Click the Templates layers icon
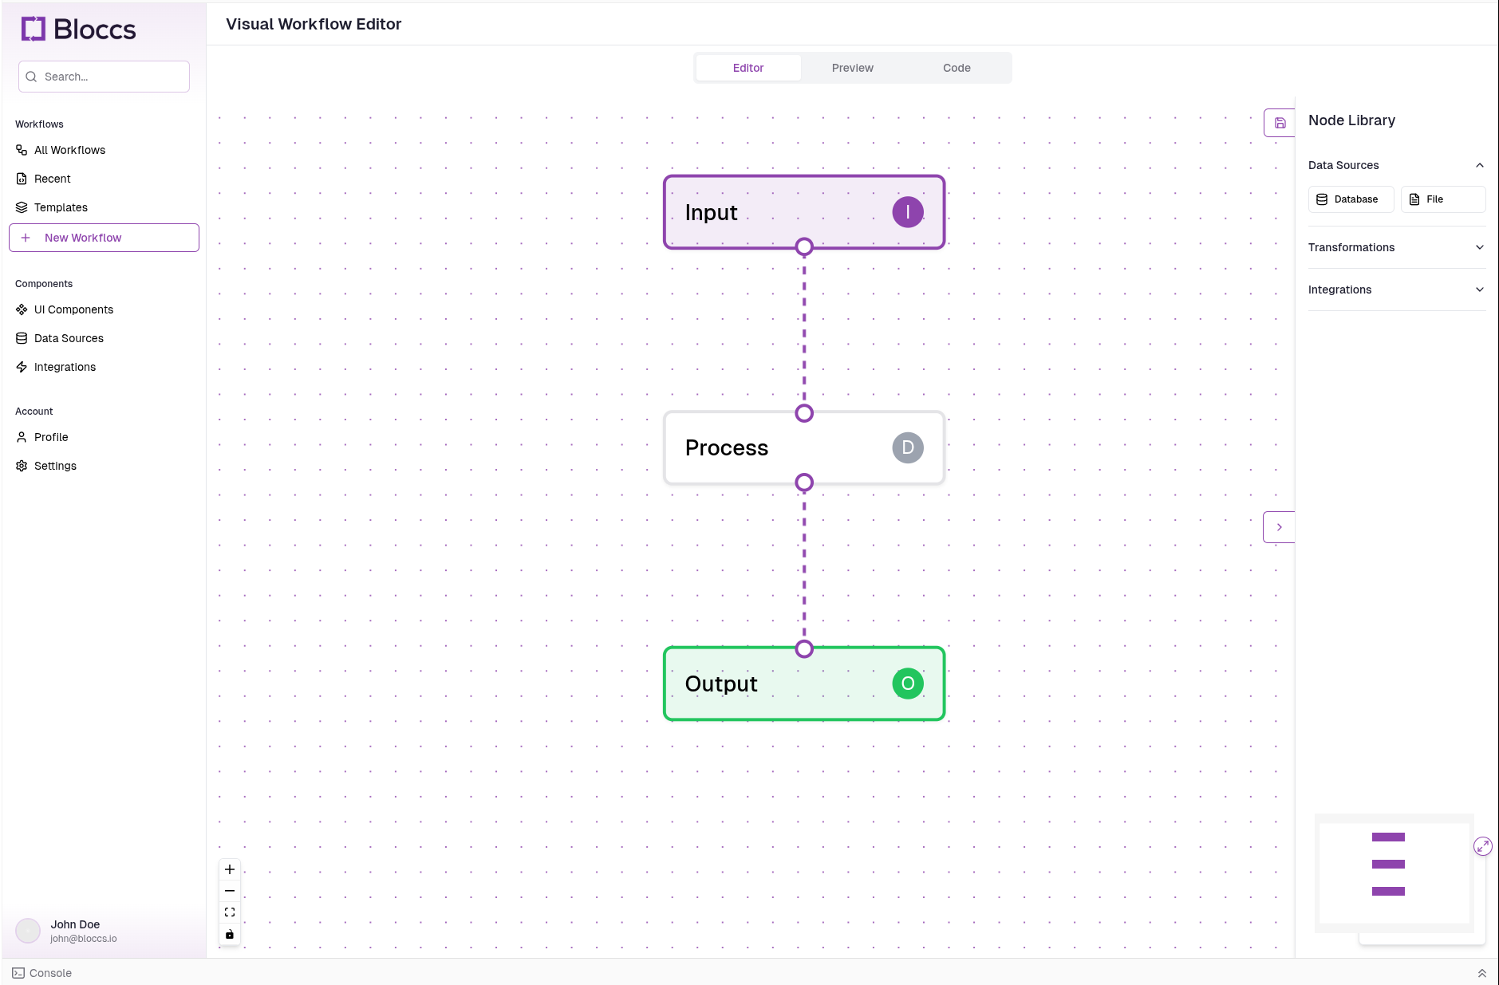1499x985 pixels. [x=22, y=207]
